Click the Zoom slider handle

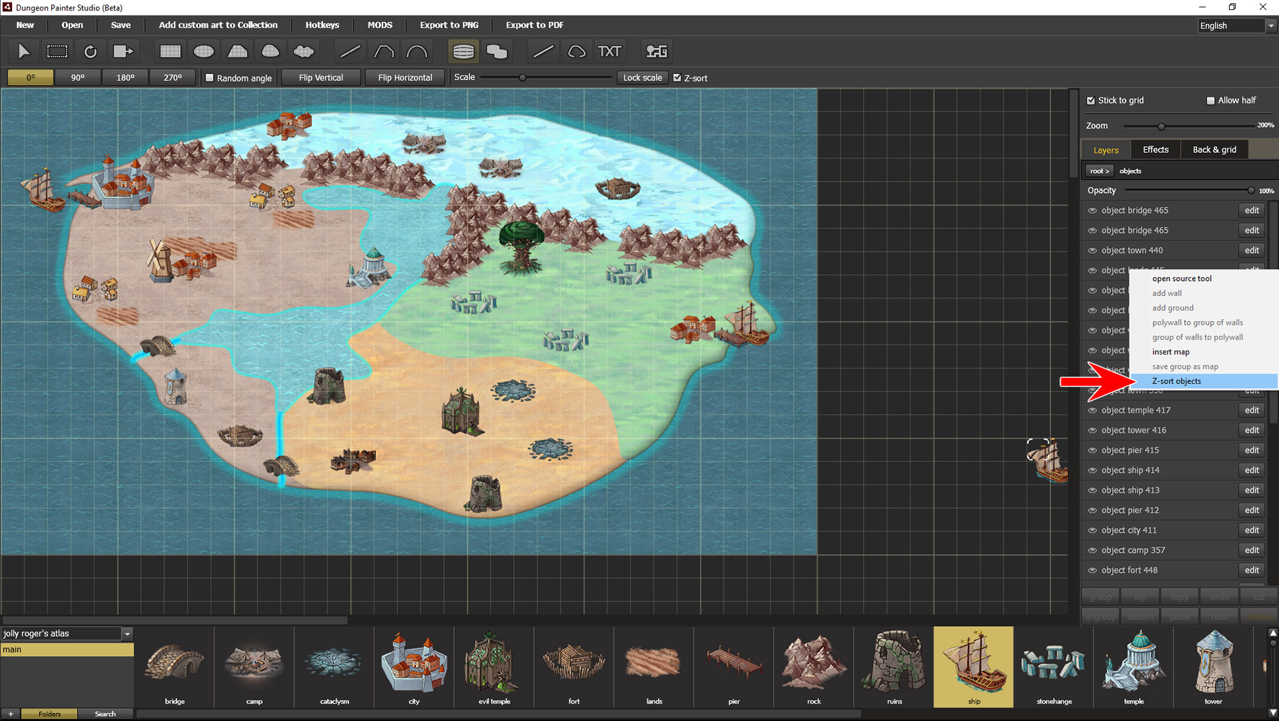point(1161,126)
